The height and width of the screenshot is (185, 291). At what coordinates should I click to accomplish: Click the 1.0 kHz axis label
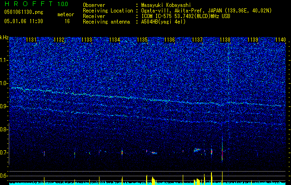(x=4, y=83)
